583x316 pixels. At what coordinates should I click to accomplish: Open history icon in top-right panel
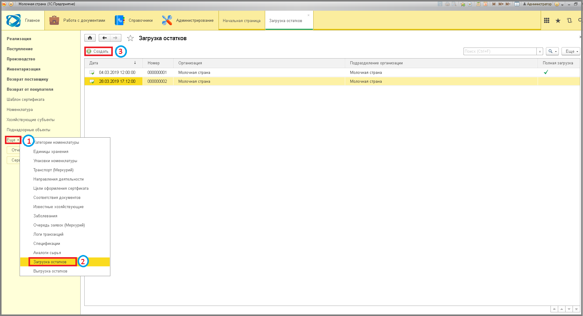(570, 21)
